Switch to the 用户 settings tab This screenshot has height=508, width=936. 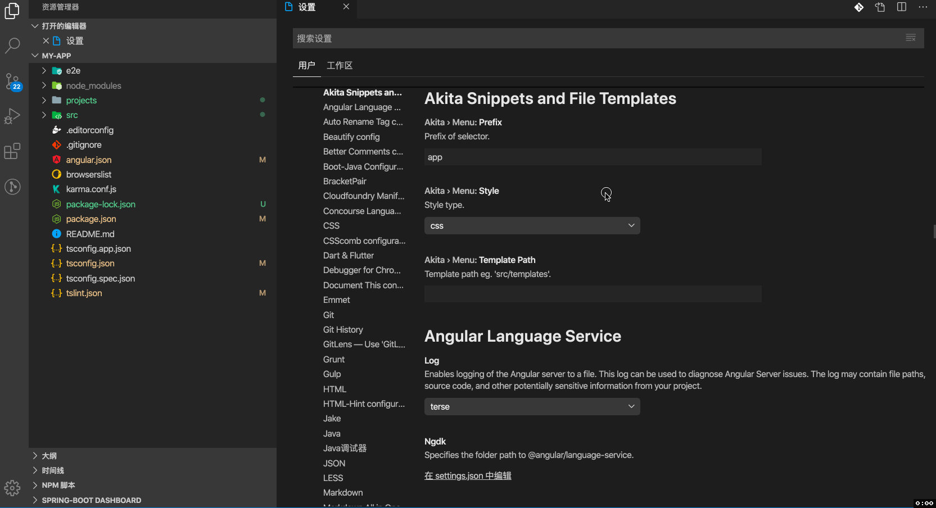click(x=306, y=66)
